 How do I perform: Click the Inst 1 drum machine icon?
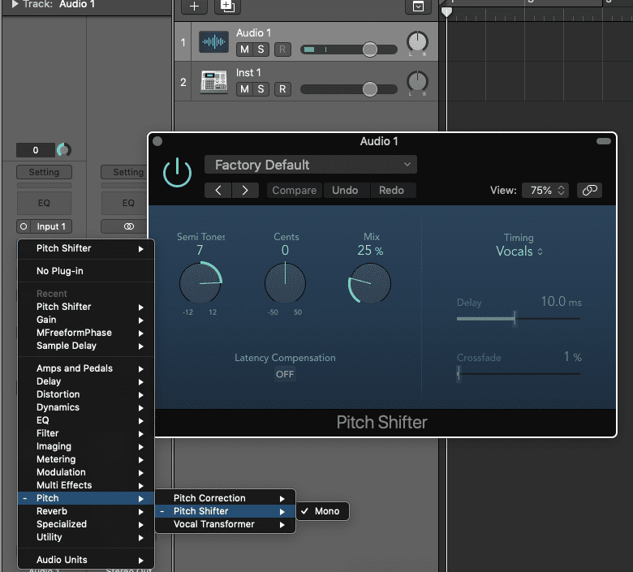pyautogui.click(x=214, y=82)
